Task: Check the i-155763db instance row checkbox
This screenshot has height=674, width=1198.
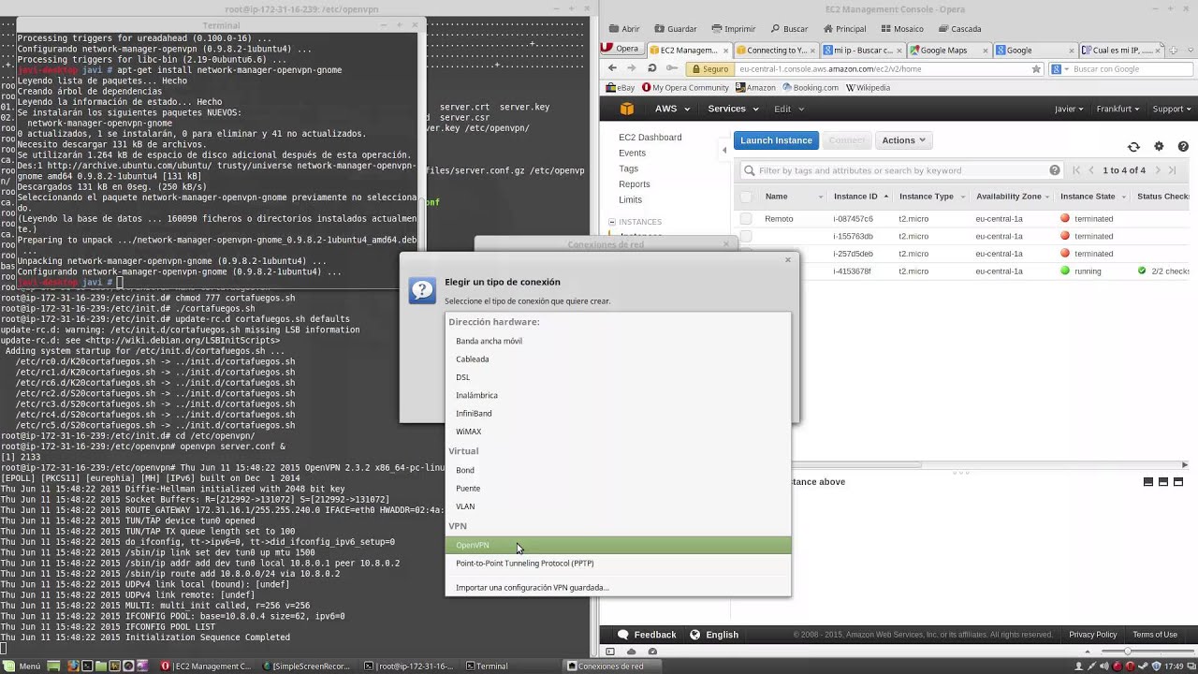Action: click(746, 236)
